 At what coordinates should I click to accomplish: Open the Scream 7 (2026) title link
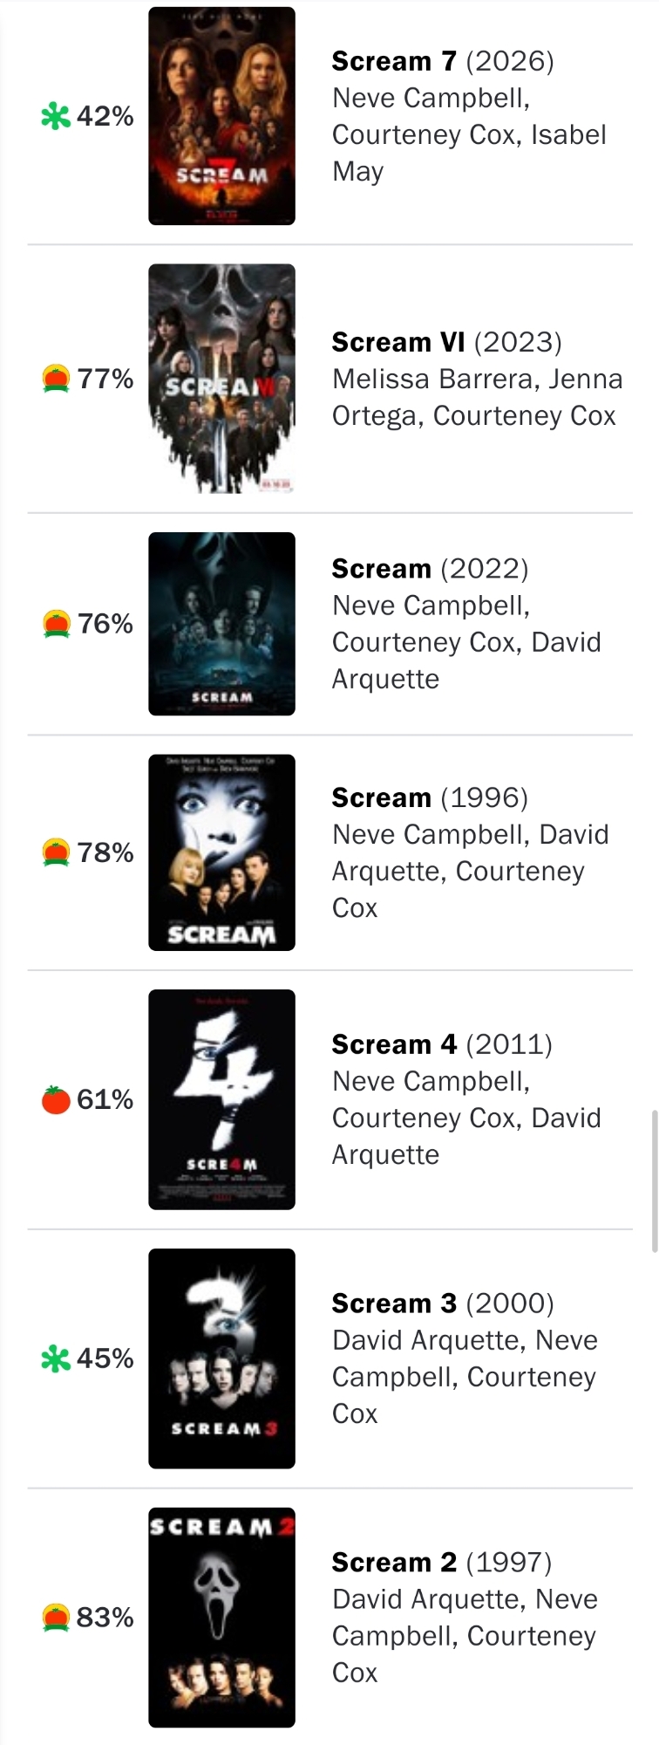[443, 61]
